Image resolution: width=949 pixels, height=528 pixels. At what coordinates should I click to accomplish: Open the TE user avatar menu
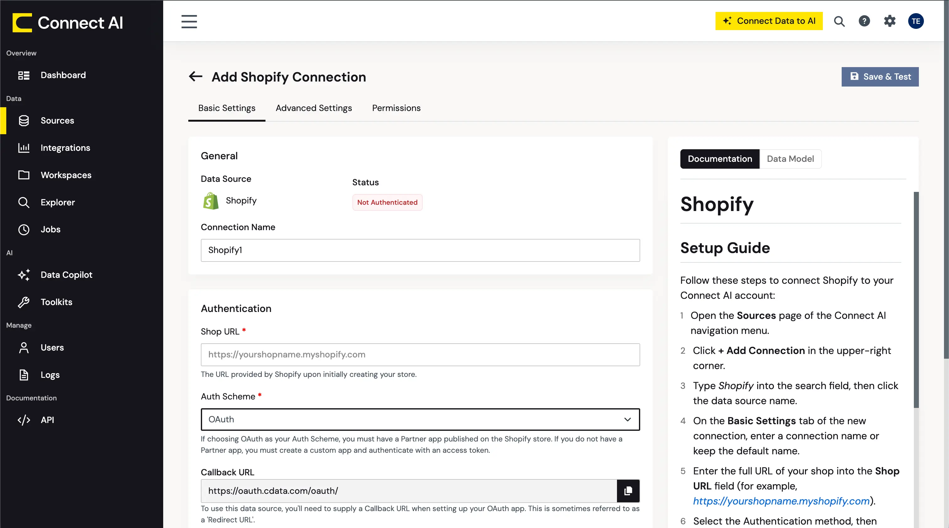point(915,21)
